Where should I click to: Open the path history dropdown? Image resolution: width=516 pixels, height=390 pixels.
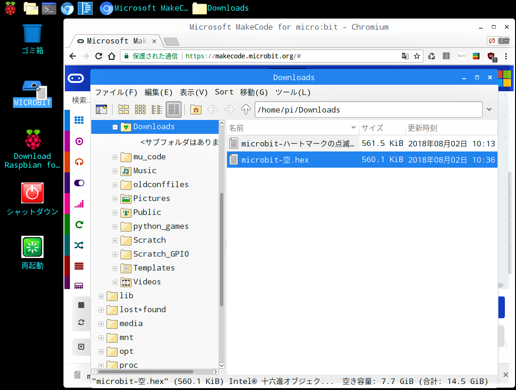coord(489,109)
